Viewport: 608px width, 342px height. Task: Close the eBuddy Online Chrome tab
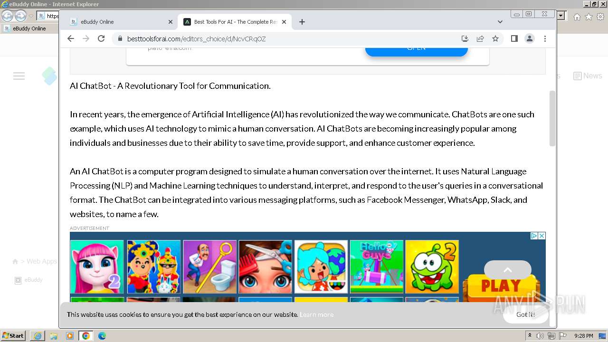tap(171, 22)
